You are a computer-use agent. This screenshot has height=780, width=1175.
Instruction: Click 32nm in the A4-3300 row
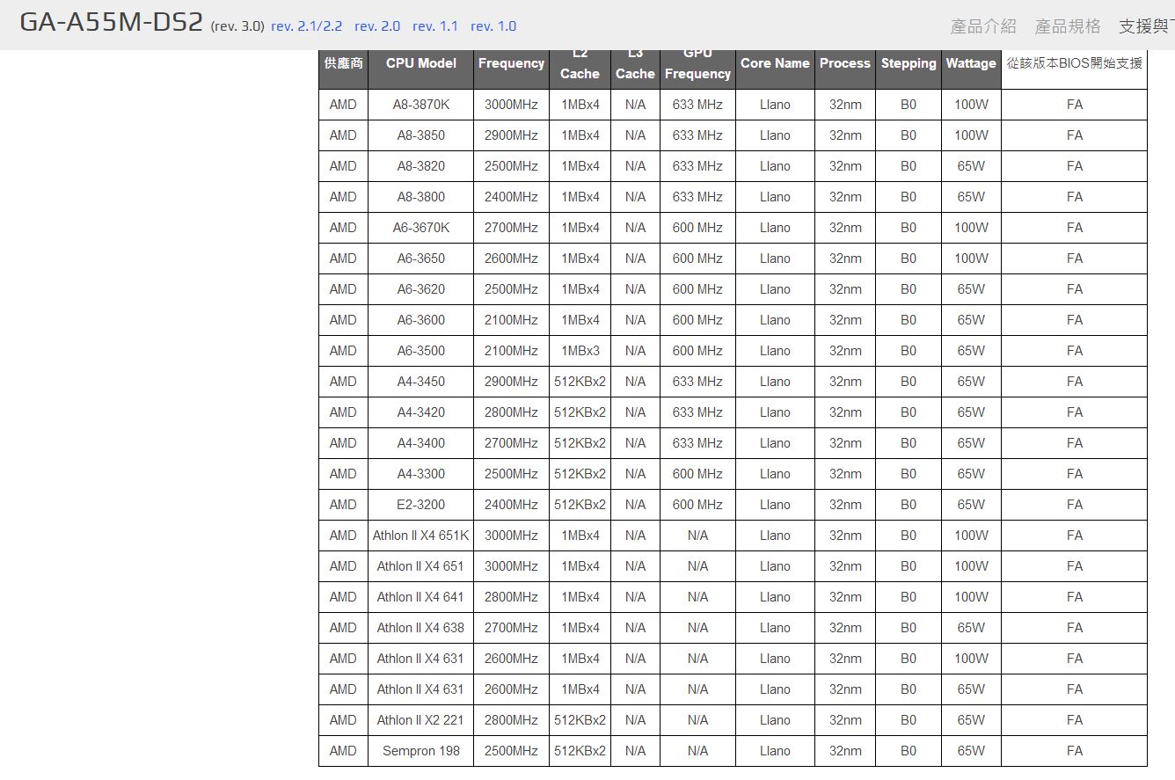845,474
